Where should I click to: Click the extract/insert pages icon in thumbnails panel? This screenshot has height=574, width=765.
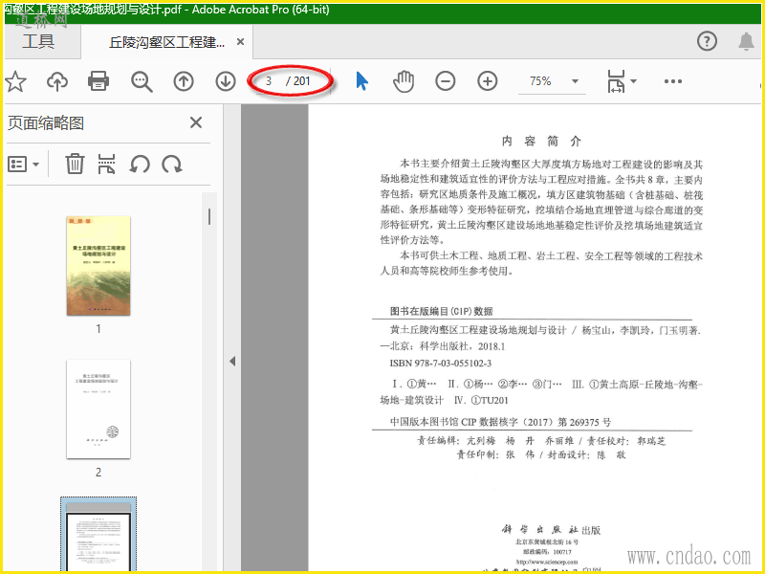(x=106, y=164)
